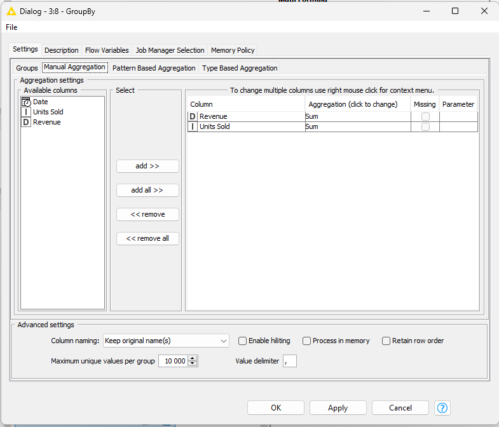
Task: Click the Value delimiter text field
Action: tap(290, 361)
